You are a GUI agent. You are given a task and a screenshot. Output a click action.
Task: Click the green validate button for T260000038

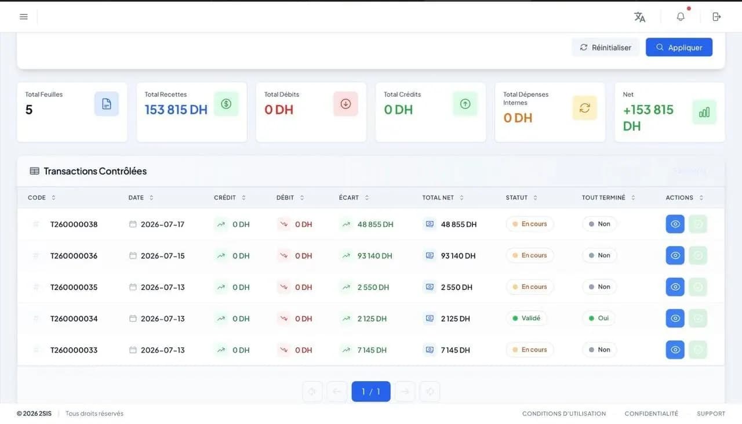tap(698, 224)
